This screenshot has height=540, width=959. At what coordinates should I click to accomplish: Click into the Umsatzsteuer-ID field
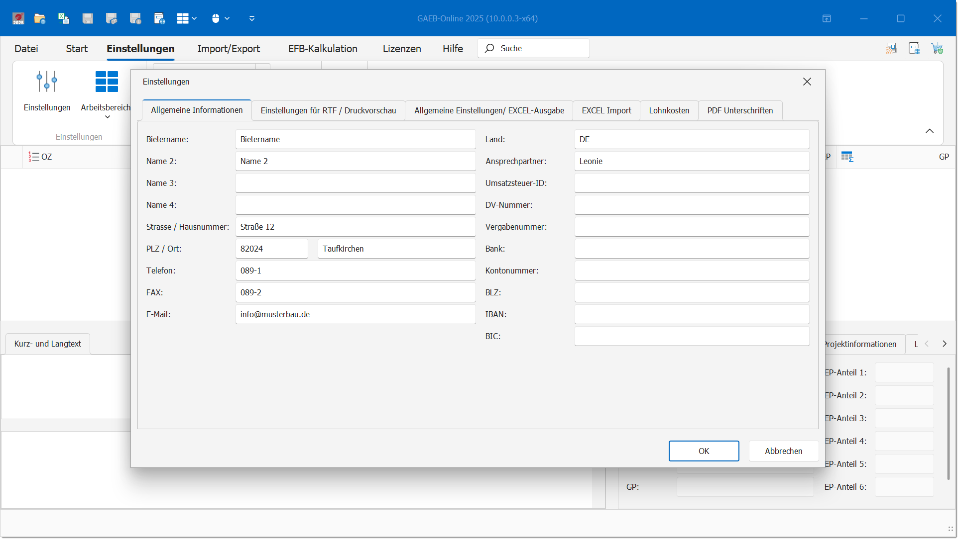click(x=691, y=183)
